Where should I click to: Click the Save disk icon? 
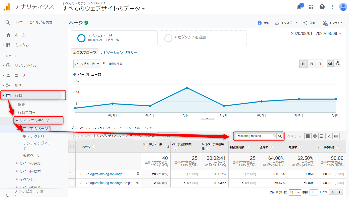tap(260, 23)
